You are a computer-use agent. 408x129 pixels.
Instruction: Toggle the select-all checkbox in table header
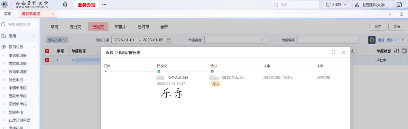tap(47, 51)
